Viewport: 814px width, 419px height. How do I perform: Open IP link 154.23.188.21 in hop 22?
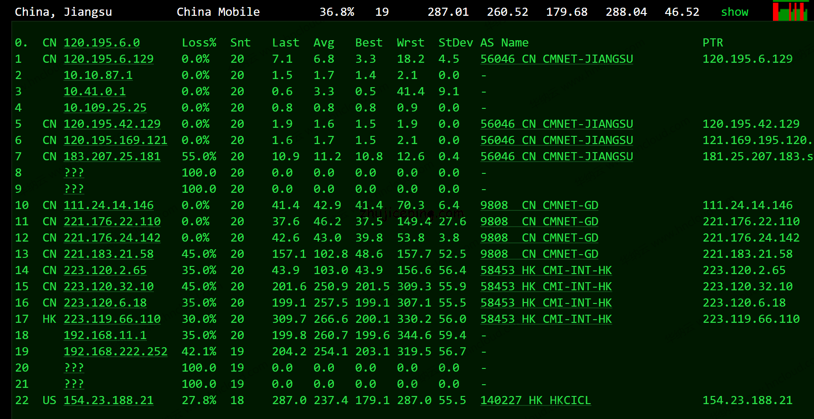(108, 400)
